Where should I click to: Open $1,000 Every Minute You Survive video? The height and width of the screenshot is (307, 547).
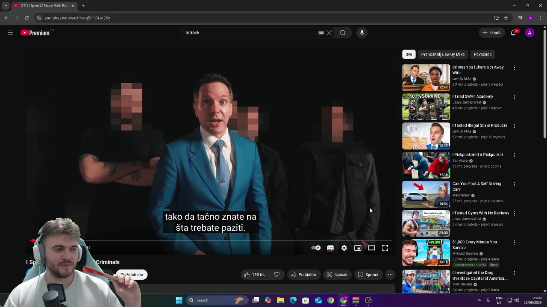475,245
